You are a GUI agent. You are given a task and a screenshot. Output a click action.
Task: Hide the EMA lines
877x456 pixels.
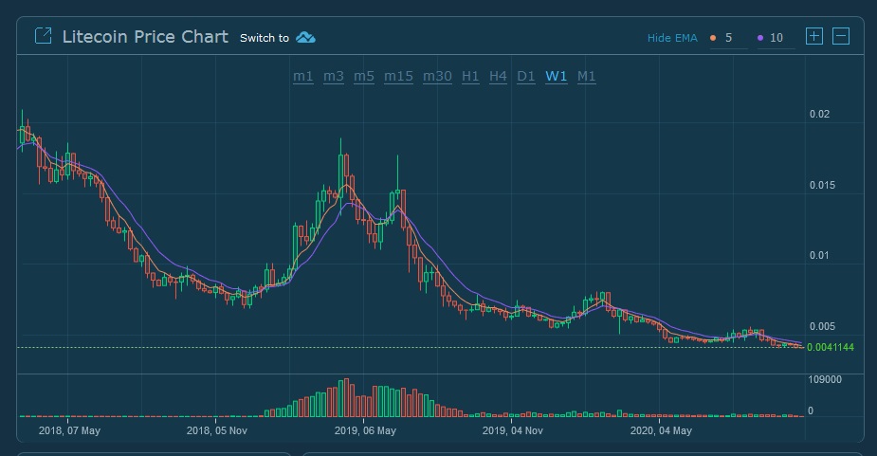[672, 38]
